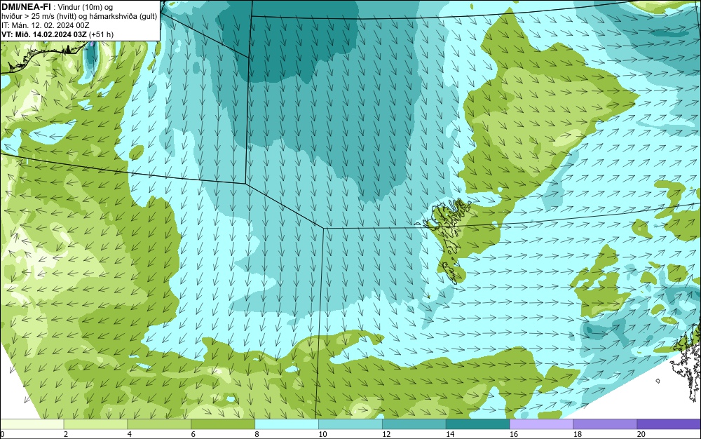Click the 6–8 m/s olive green swatch
The height and width of the screenshot is (439, 701).
point(223,424)
